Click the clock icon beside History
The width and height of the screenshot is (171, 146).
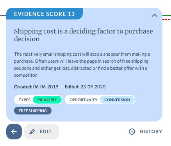pos(132,132)
